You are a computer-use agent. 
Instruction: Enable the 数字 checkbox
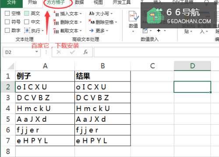pos(7,31)
